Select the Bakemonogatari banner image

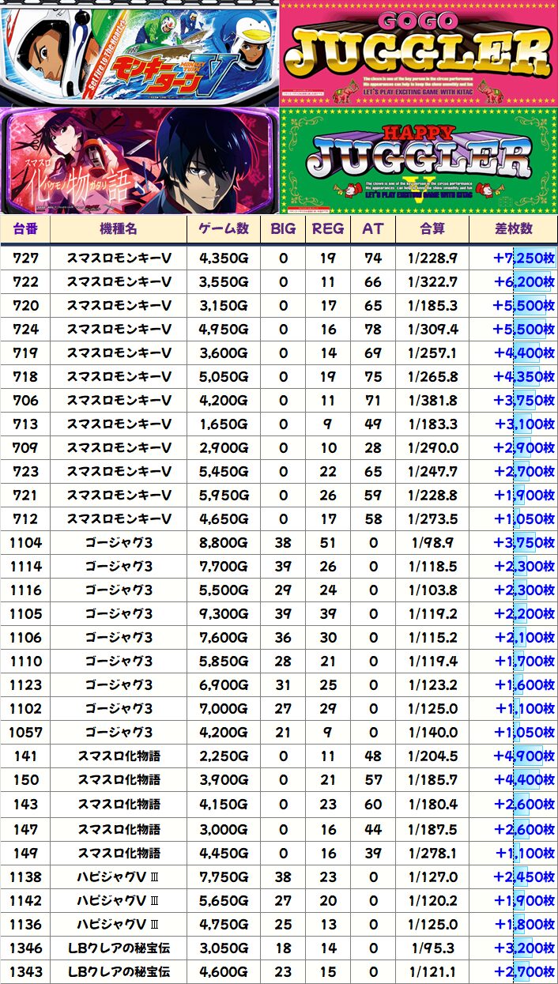tap(139, 160)
